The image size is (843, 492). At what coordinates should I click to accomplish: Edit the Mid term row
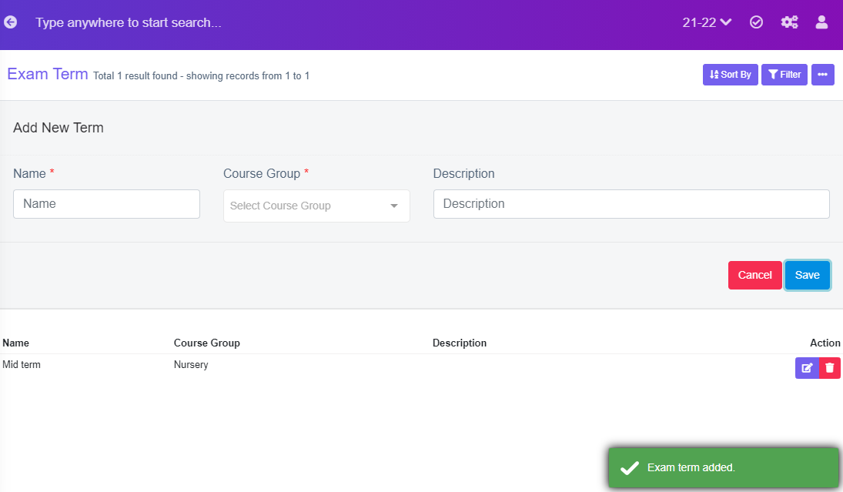[807, 368]
